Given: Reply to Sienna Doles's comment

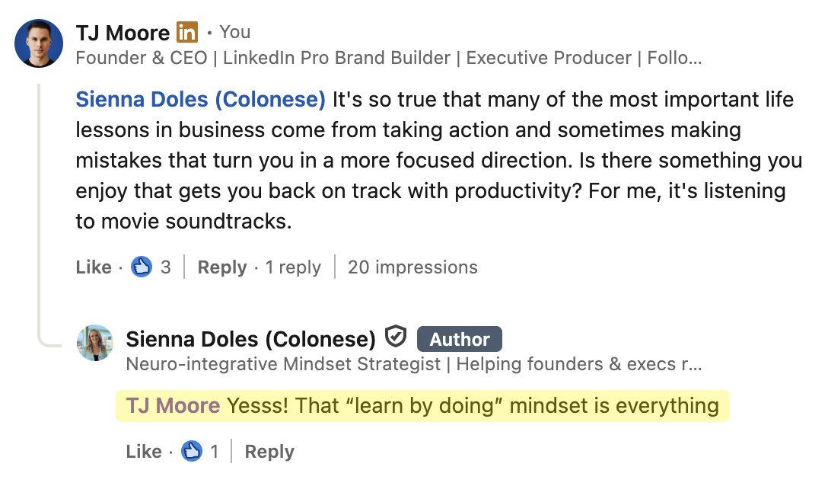Looking at the screenshot, I should [x=269, y=452].
